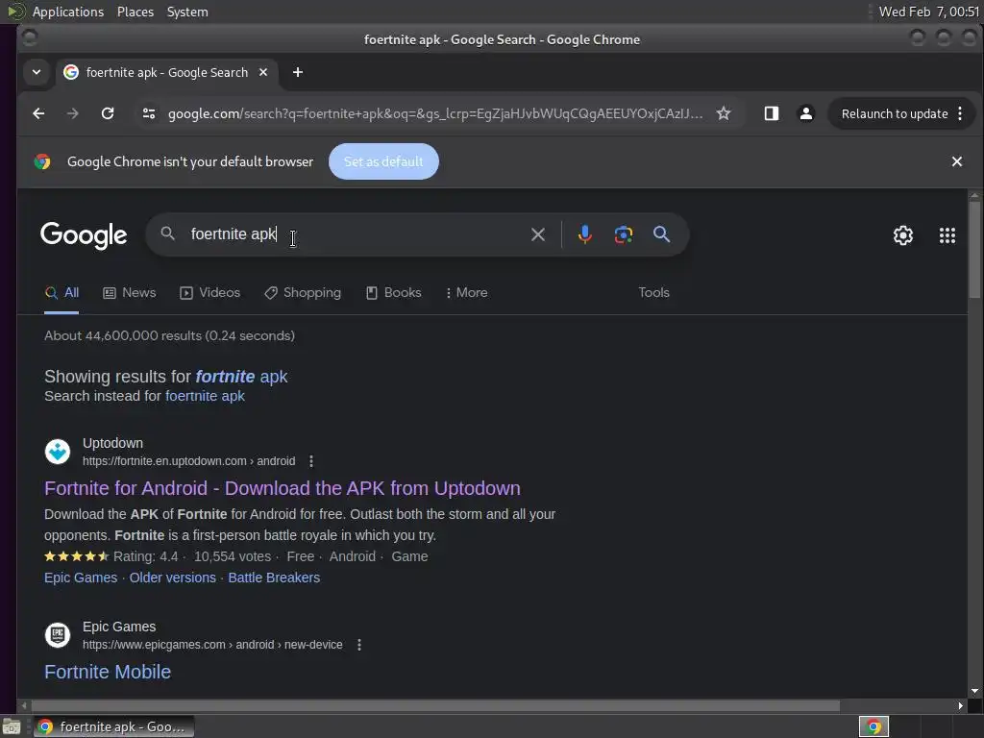Screen dimensions: 984x738
Task: Dismiss the default browser notification bar
Action: [957, 161]
